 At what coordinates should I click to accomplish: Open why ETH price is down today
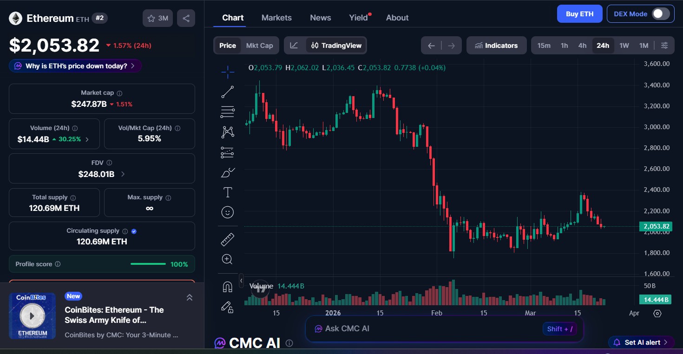click(74, 66)
